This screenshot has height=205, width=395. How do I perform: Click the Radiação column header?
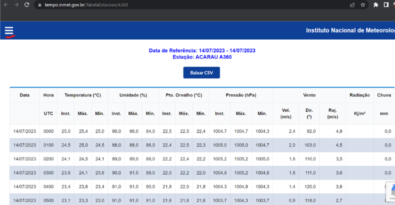click(359, 95)
